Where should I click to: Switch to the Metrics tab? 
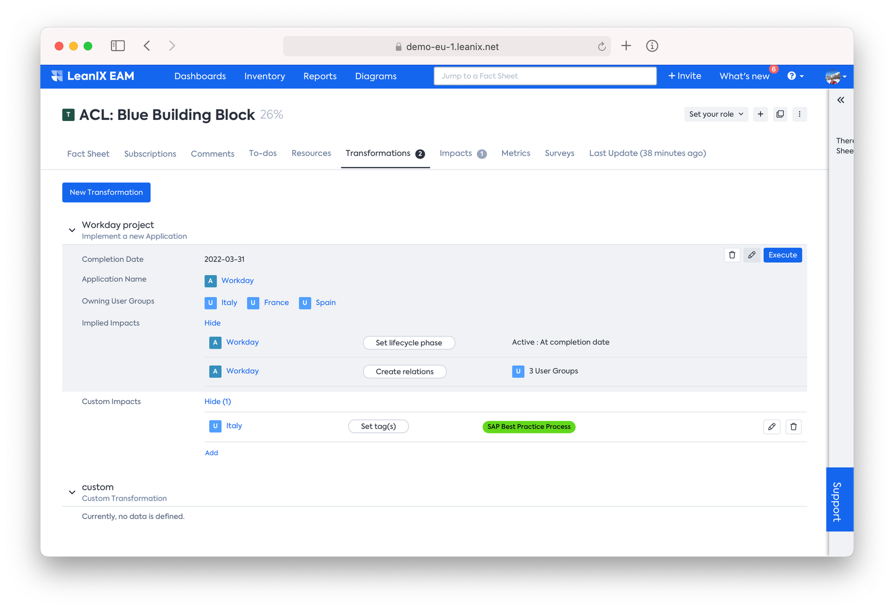[x=516, y=153]
